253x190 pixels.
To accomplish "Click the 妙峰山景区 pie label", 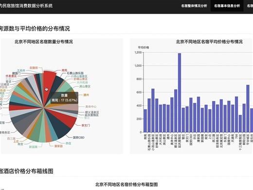I will coord(81,79).
